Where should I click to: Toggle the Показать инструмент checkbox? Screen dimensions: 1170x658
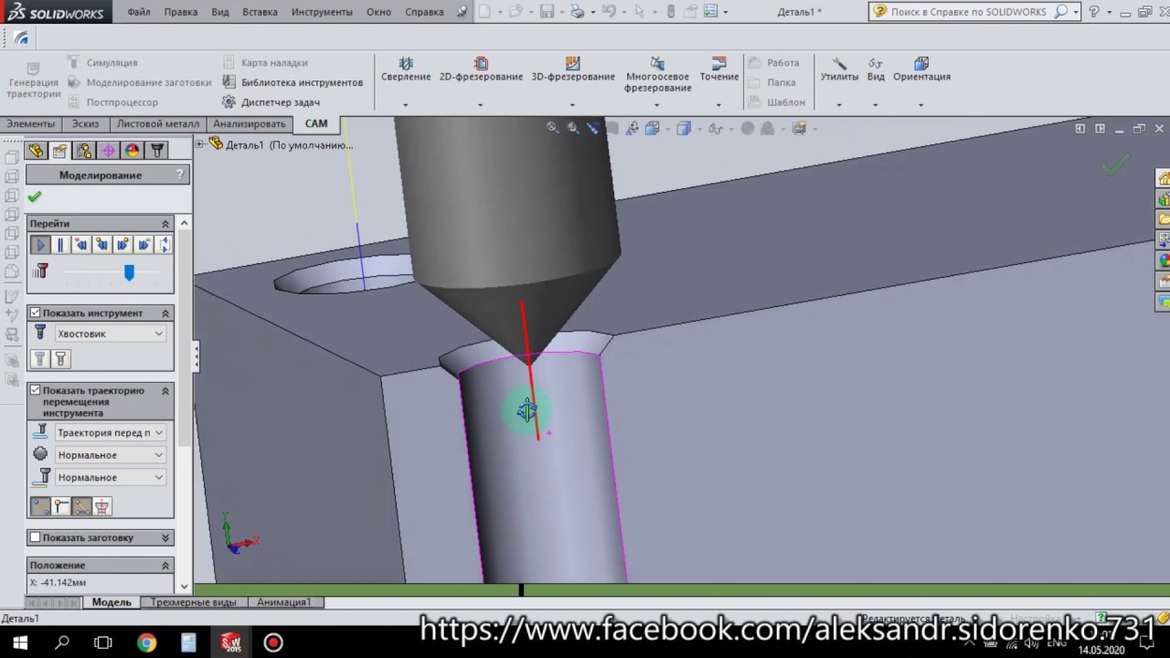[x=36, y=313]
